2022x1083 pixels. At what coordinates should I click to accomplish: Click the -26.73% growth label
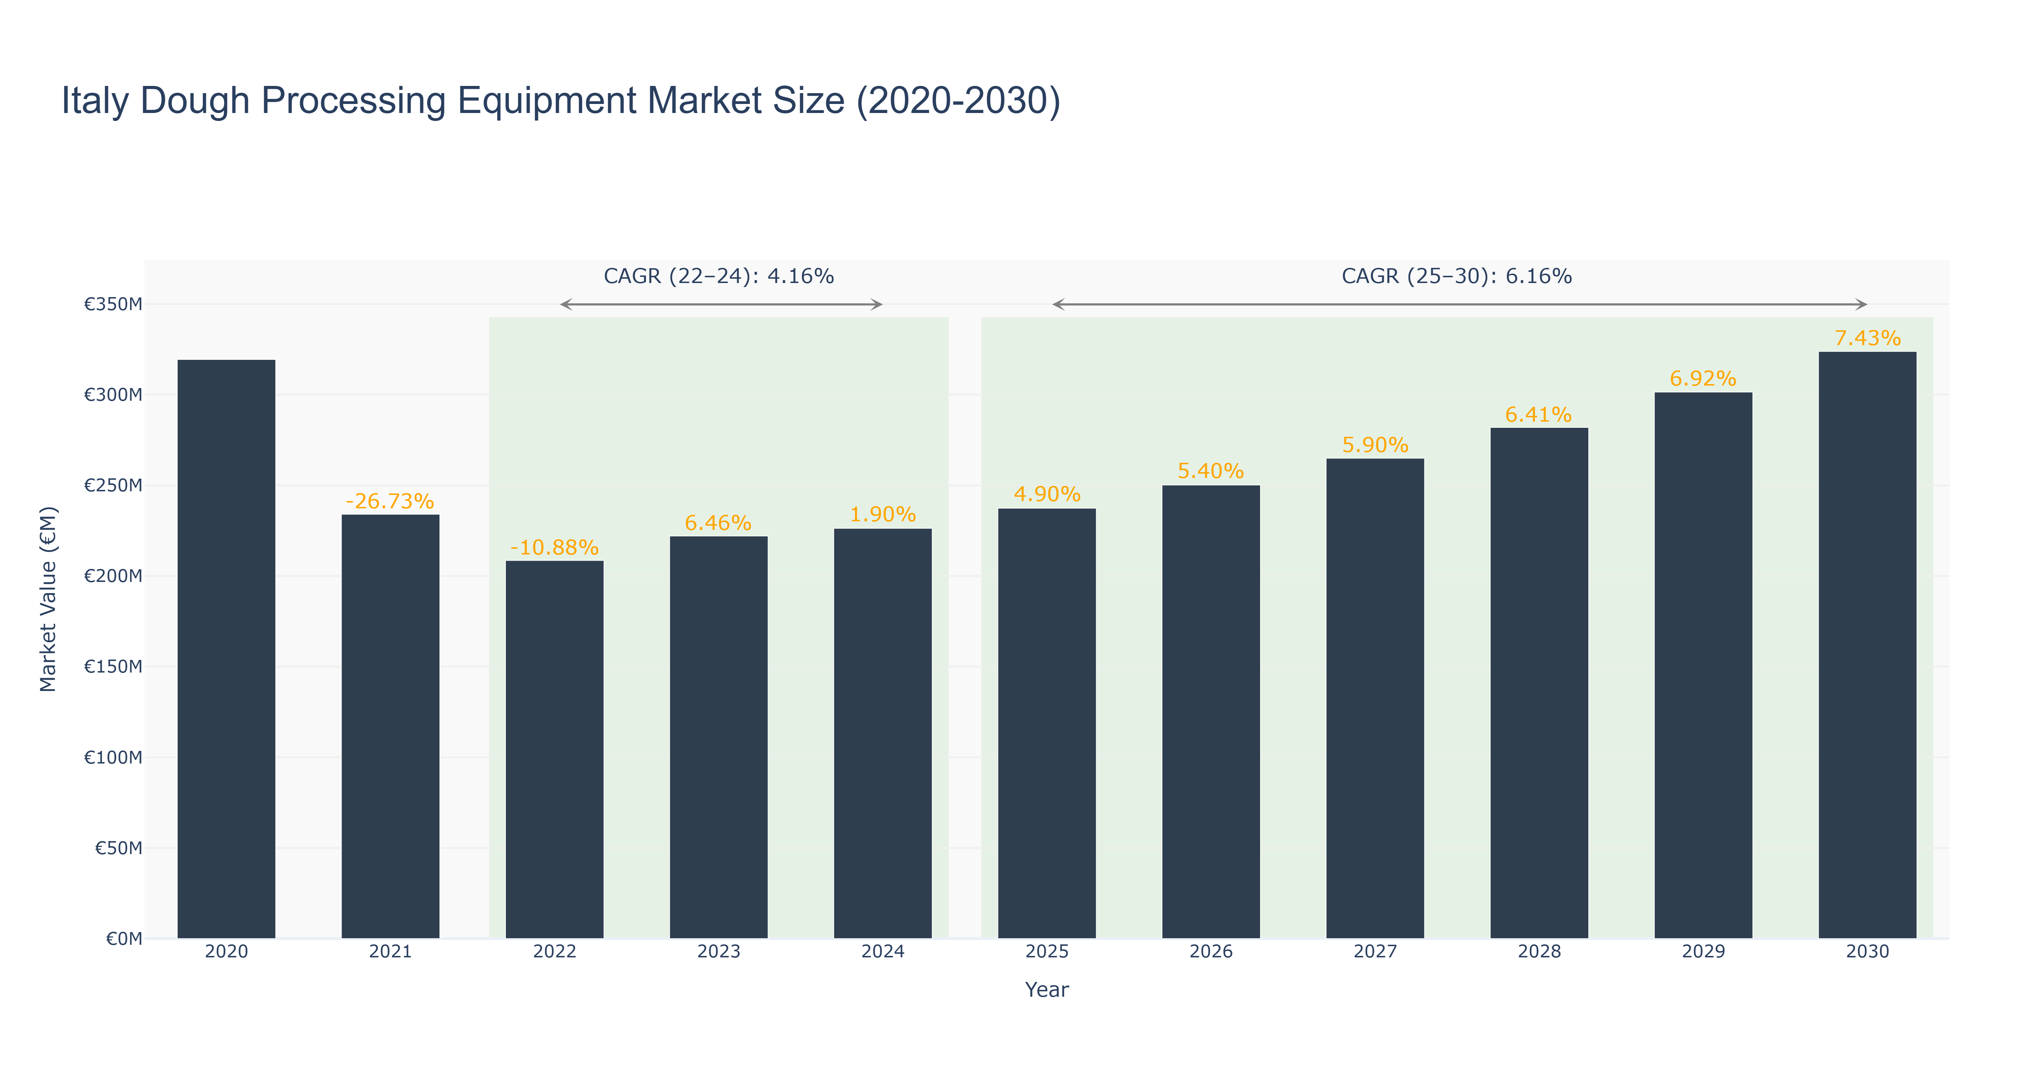[x=390, y=501]
